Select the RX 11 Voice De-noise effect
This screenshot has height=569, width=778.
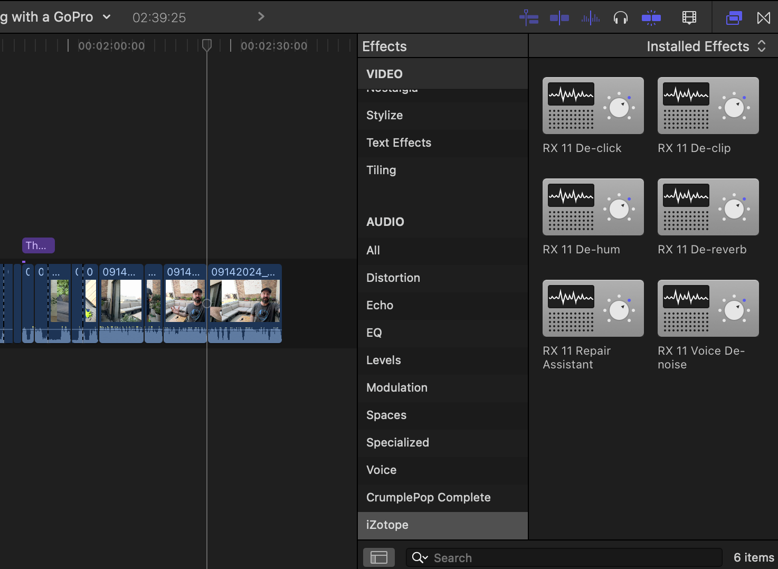708,308
